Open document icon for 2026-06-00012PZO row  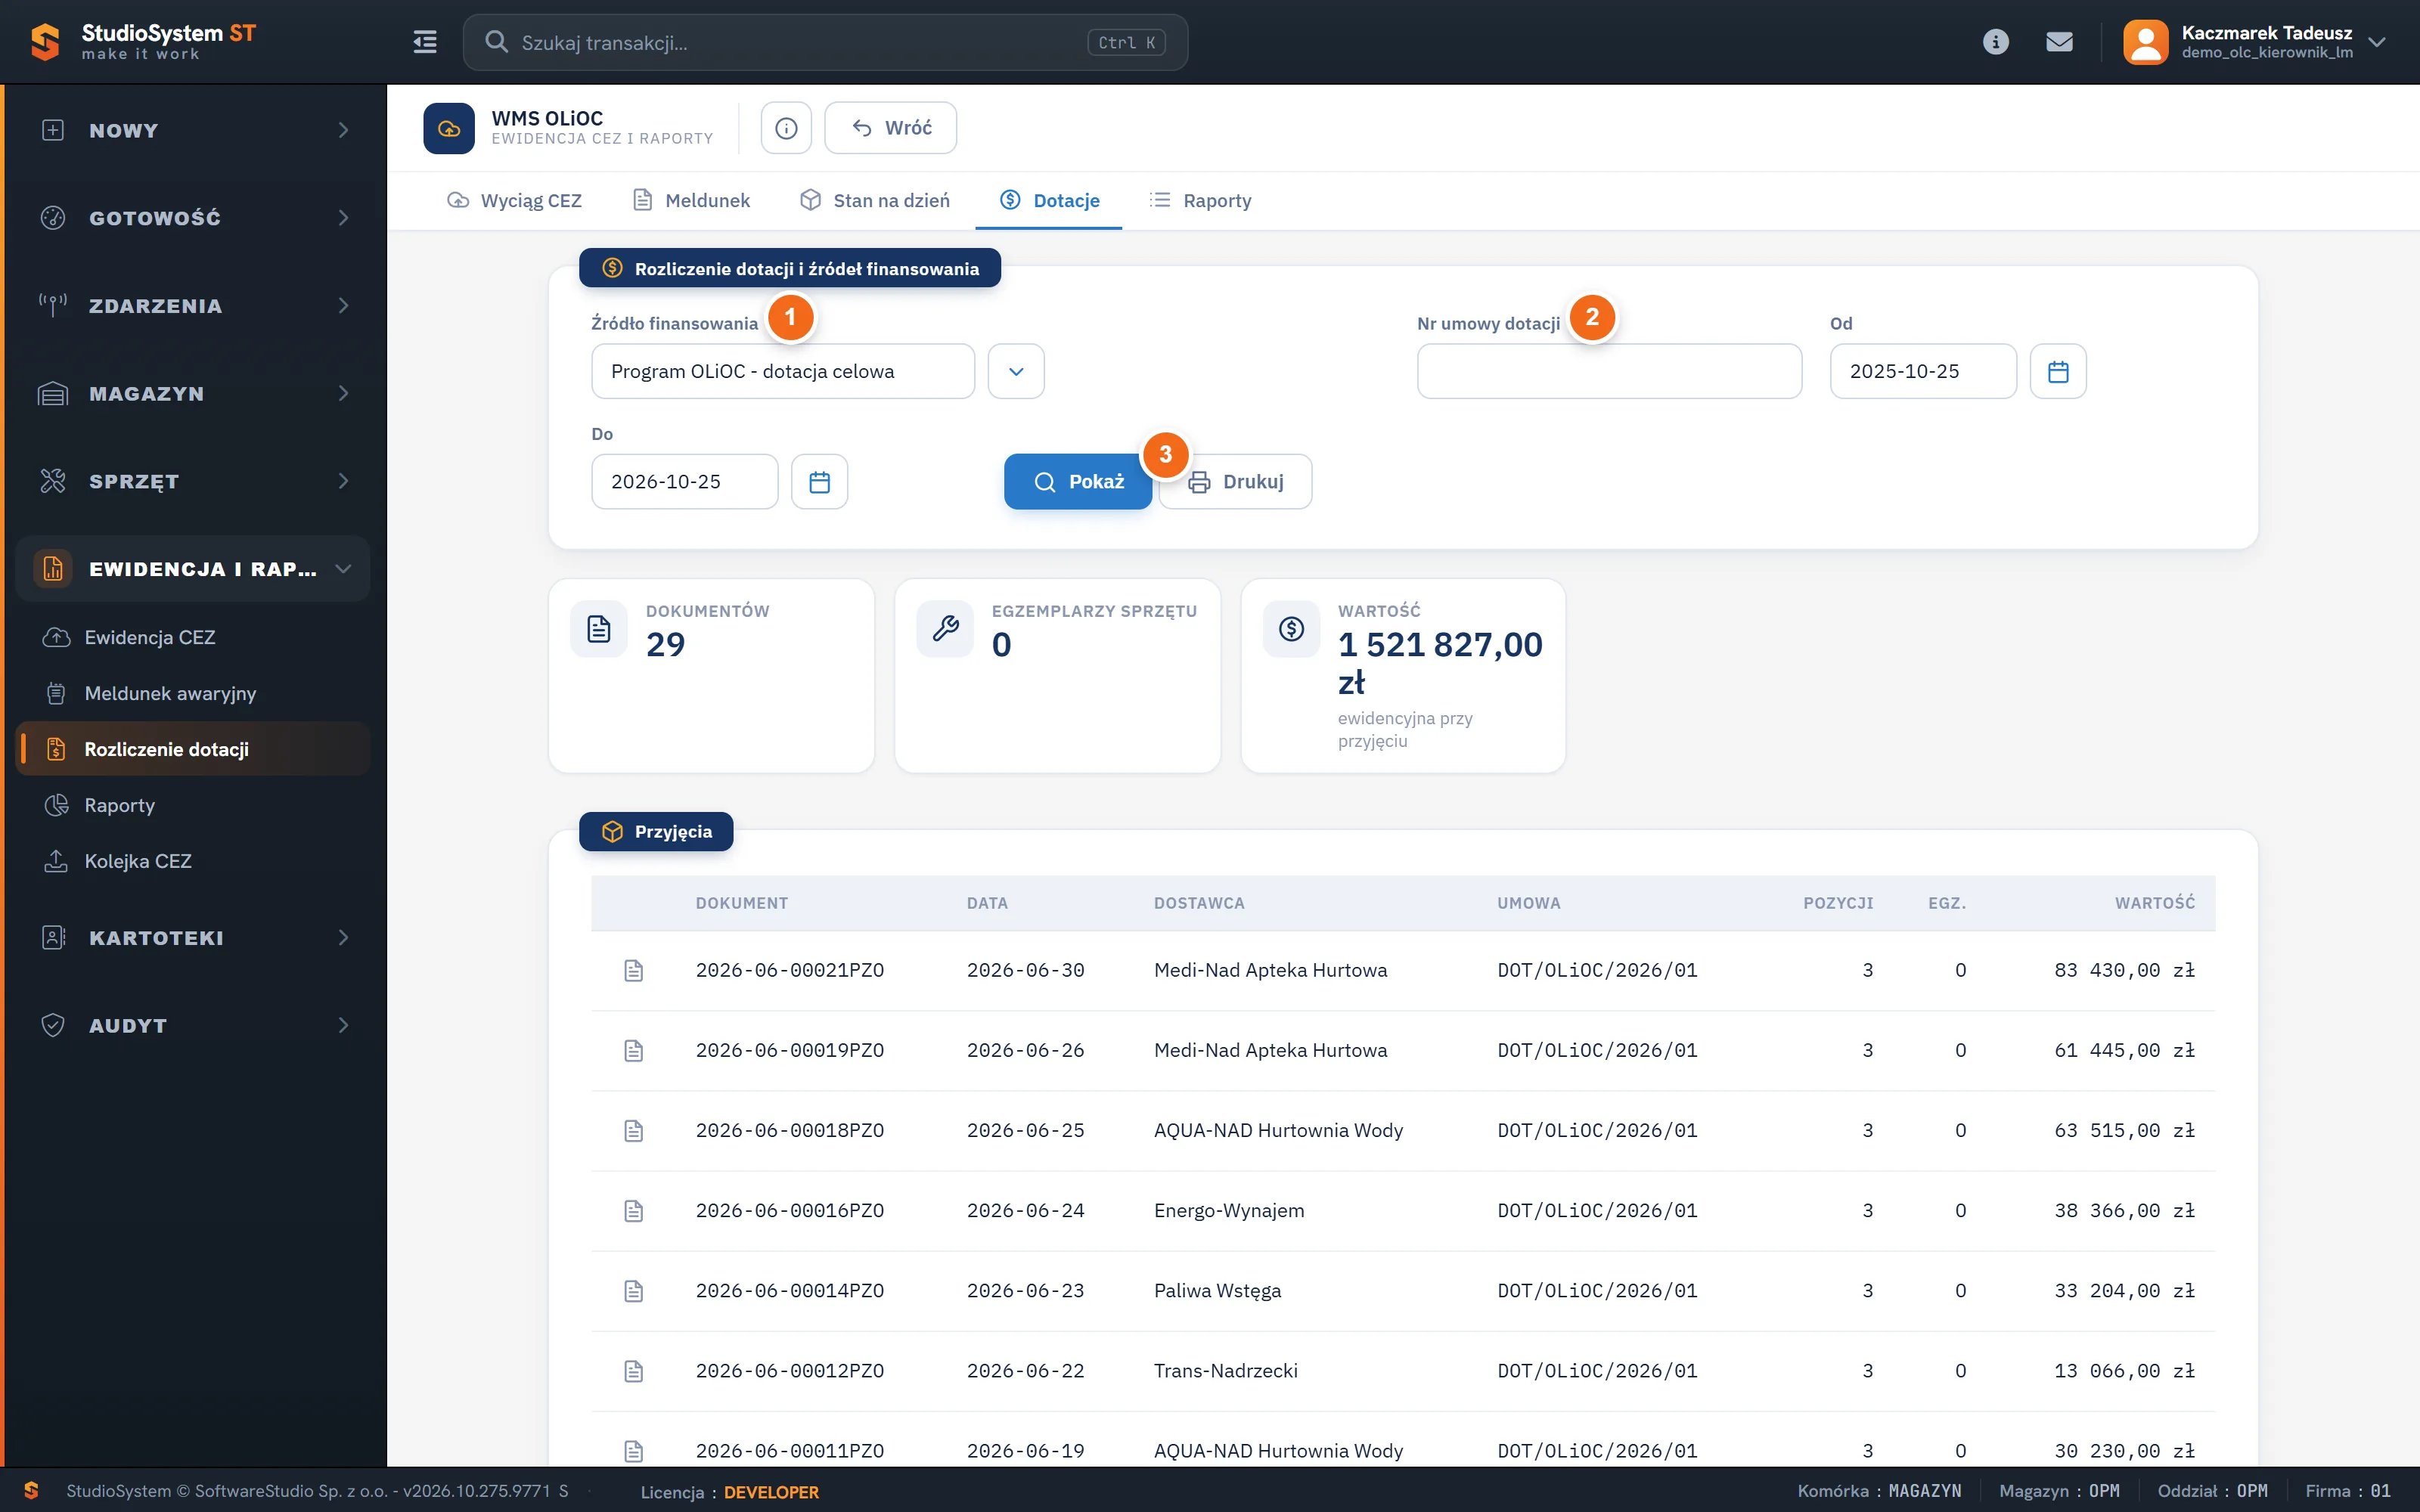(633, 1371)
